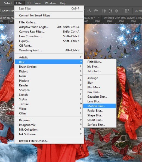The width and height of the screenshot is (142, 162).
Task: Expand the Noise submenu
Action: point(49,76)
